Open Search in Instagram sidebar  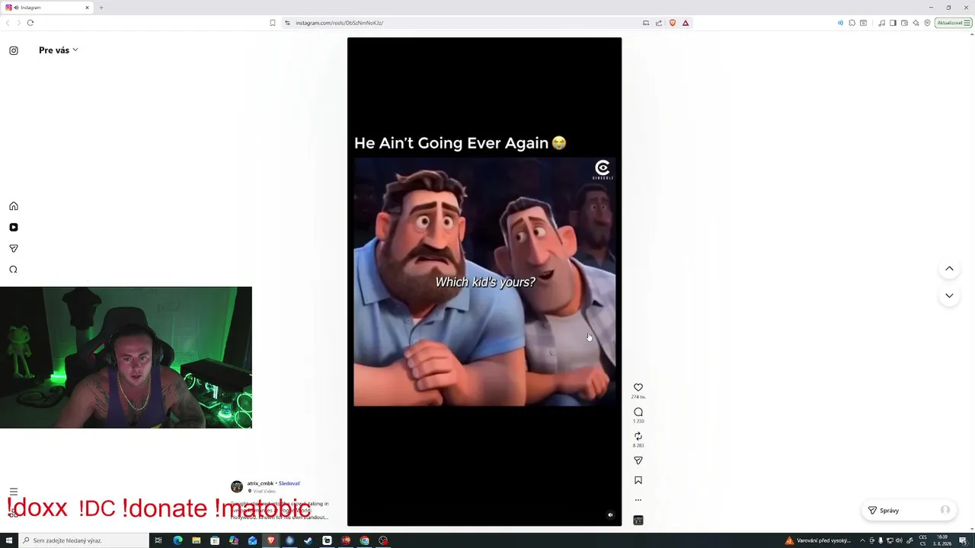(14, 269)
